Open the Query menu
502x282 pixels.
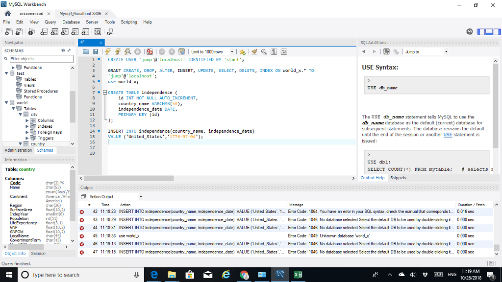(50, 22)
